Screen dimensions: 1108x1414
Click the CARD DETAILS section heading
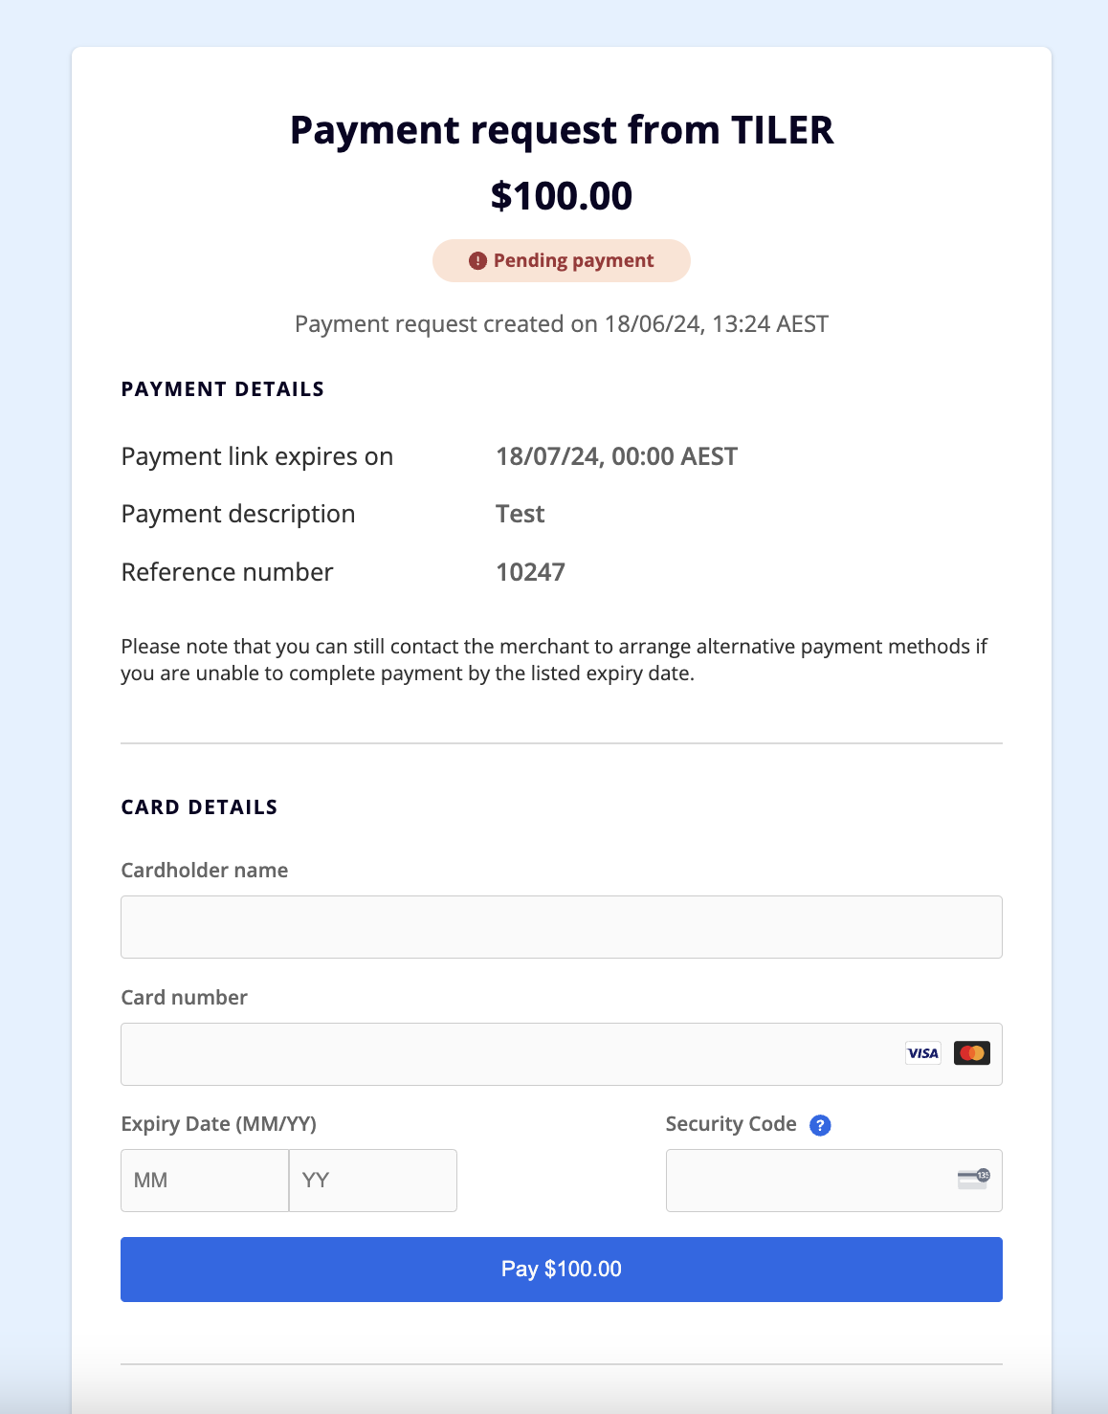click(199, 807)
